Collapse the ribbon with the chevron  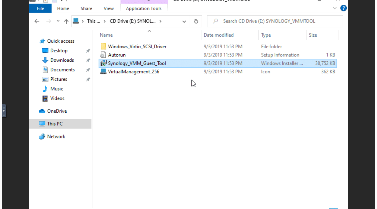(x=335, y=8)
